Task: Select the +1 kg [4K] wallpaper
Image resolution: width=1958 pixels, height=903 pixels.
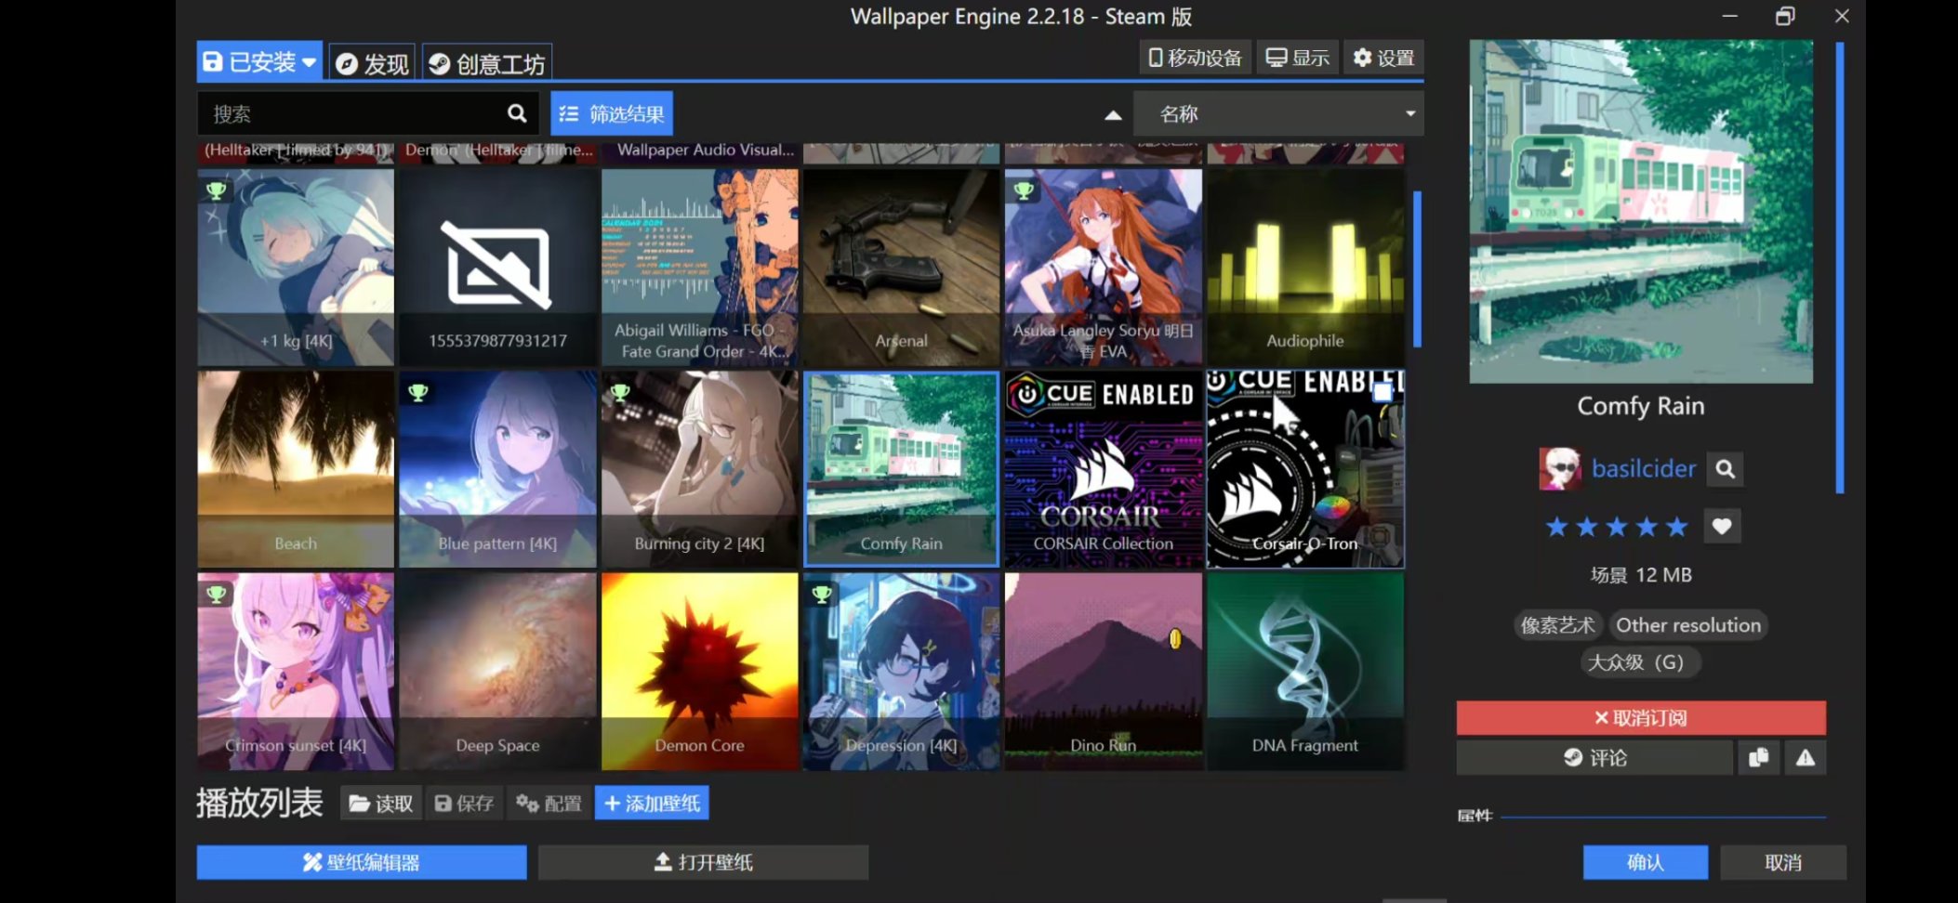Action: point(296,268)
